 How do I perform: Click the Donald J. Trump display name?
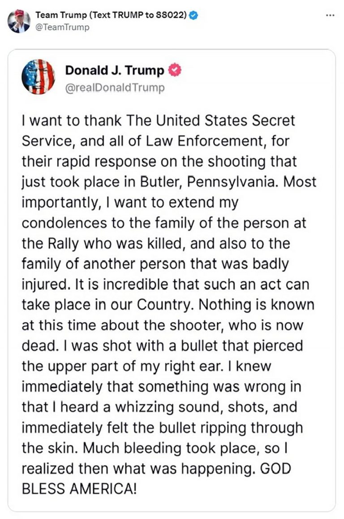(x=115, y=70)
